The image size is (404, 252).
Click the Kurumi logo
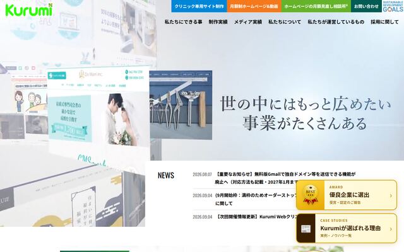click(29, 10)
